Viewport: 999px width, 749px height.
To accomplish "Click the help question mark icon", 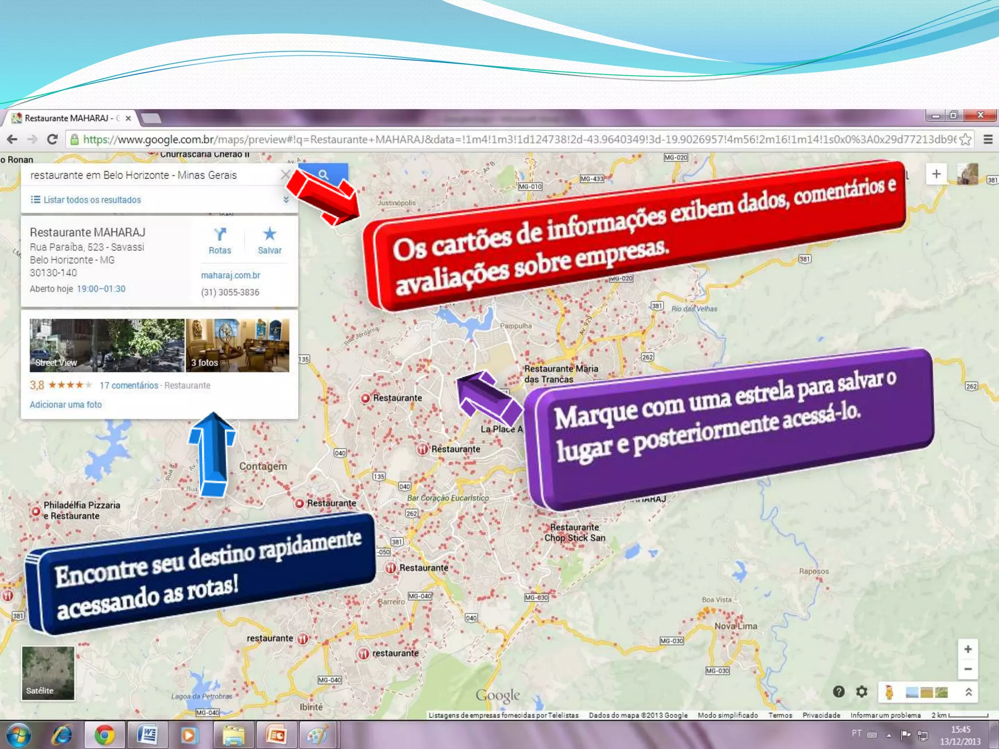I will [839, 691].
